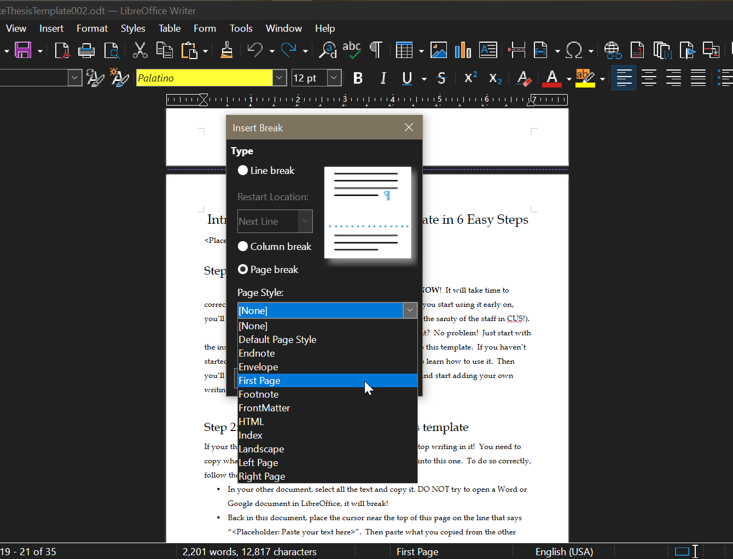Choose Default Page Style from list

[x=328, y=340]
